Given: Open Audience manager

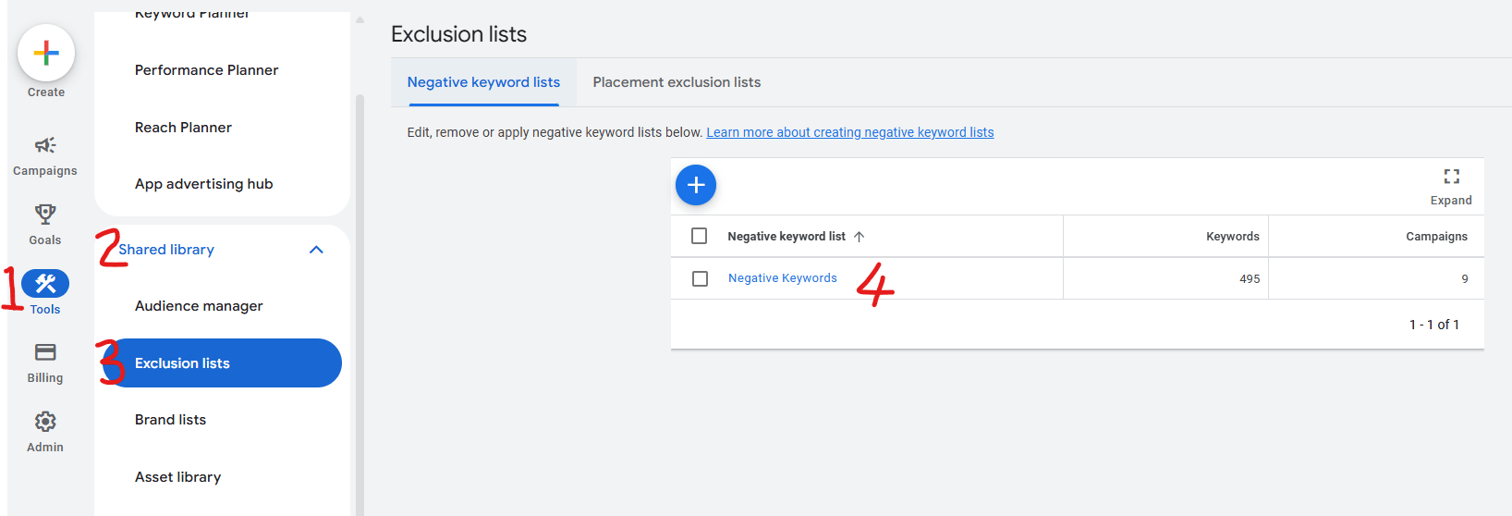Looking at the screenshot, I should tap(199, 306).
